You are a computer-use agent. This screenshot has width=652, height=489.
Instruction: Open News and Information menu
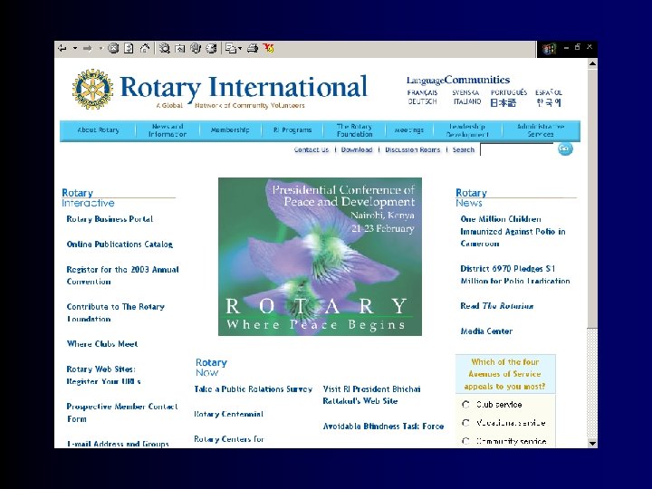click(x=168, y=130)
